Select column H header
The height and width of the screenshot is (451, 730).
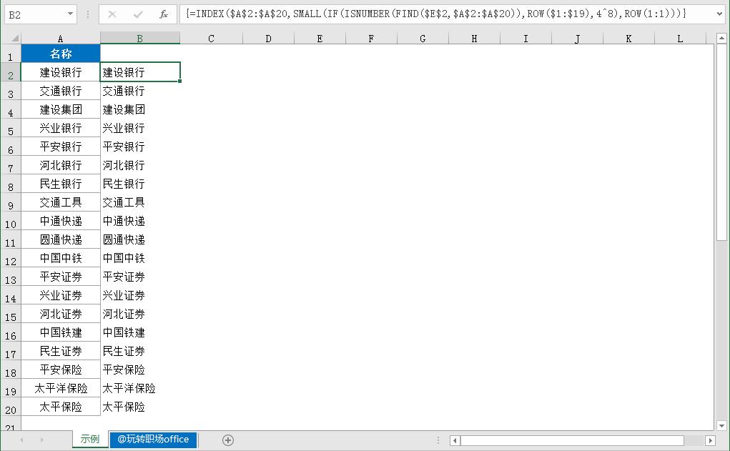tap(475, 39)
